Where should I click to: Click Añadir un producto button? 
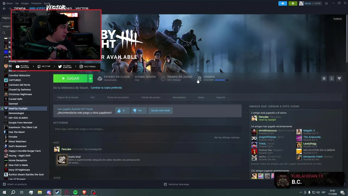coord(15,184)
